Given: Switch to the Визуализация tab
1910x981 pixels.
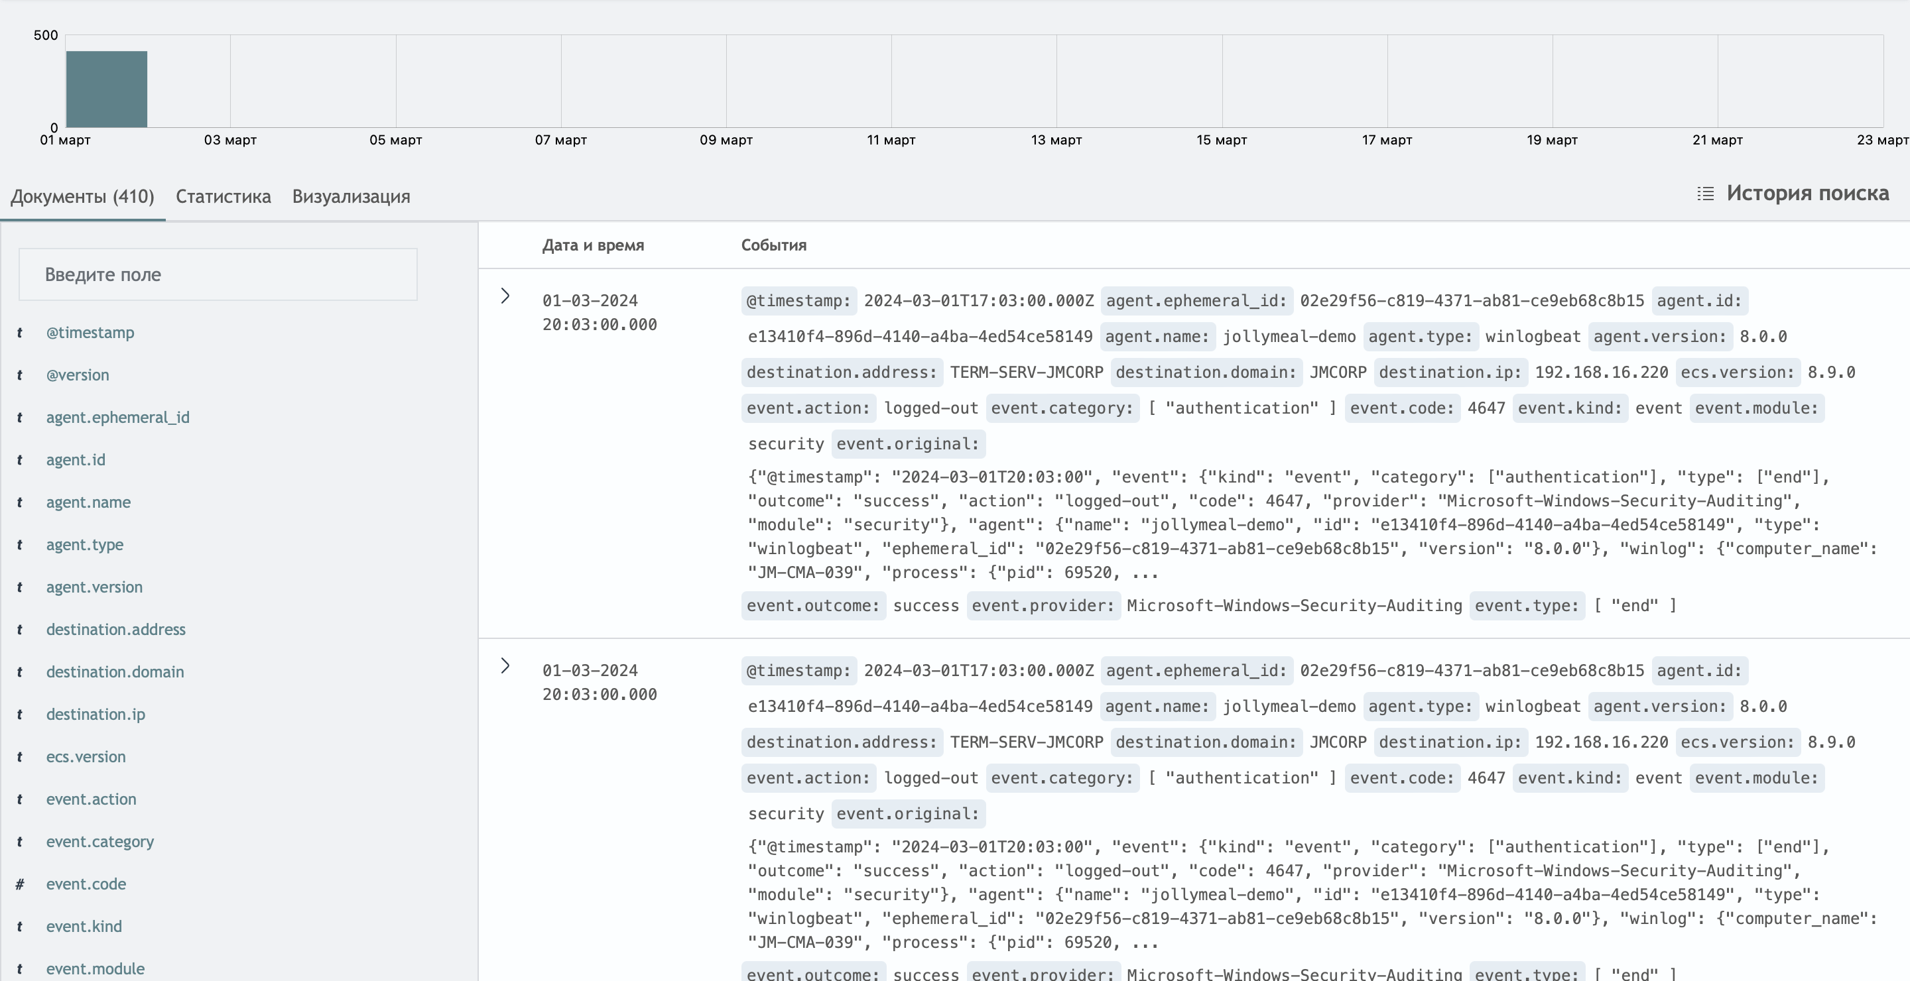Looking at the screenshot, I should click(x=350, y=195).
